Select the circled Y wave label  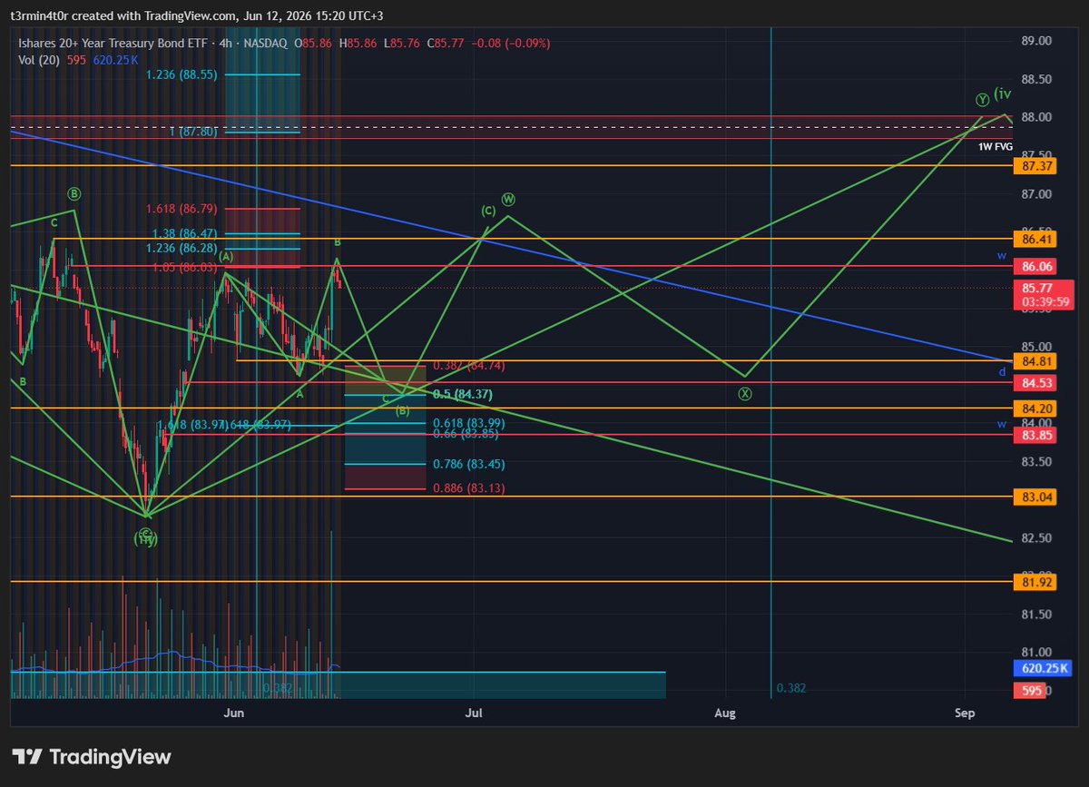[983, 99]
